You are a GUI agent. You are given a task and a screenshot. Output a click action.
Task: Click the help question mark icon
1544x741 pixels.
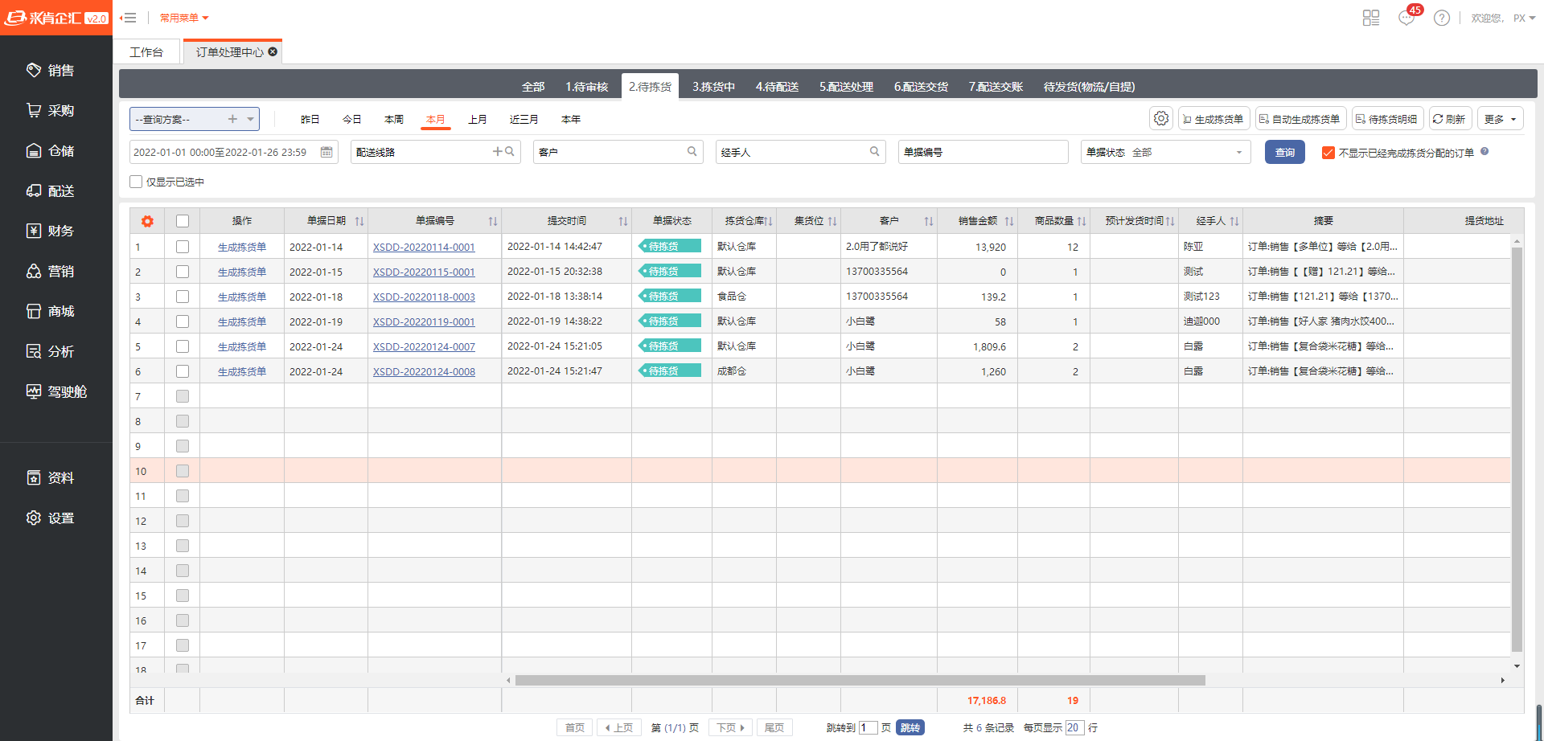point(1442,18)
